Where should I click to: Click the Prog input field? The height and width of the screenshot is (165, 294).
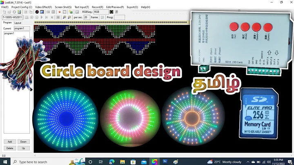pos(119,17)
